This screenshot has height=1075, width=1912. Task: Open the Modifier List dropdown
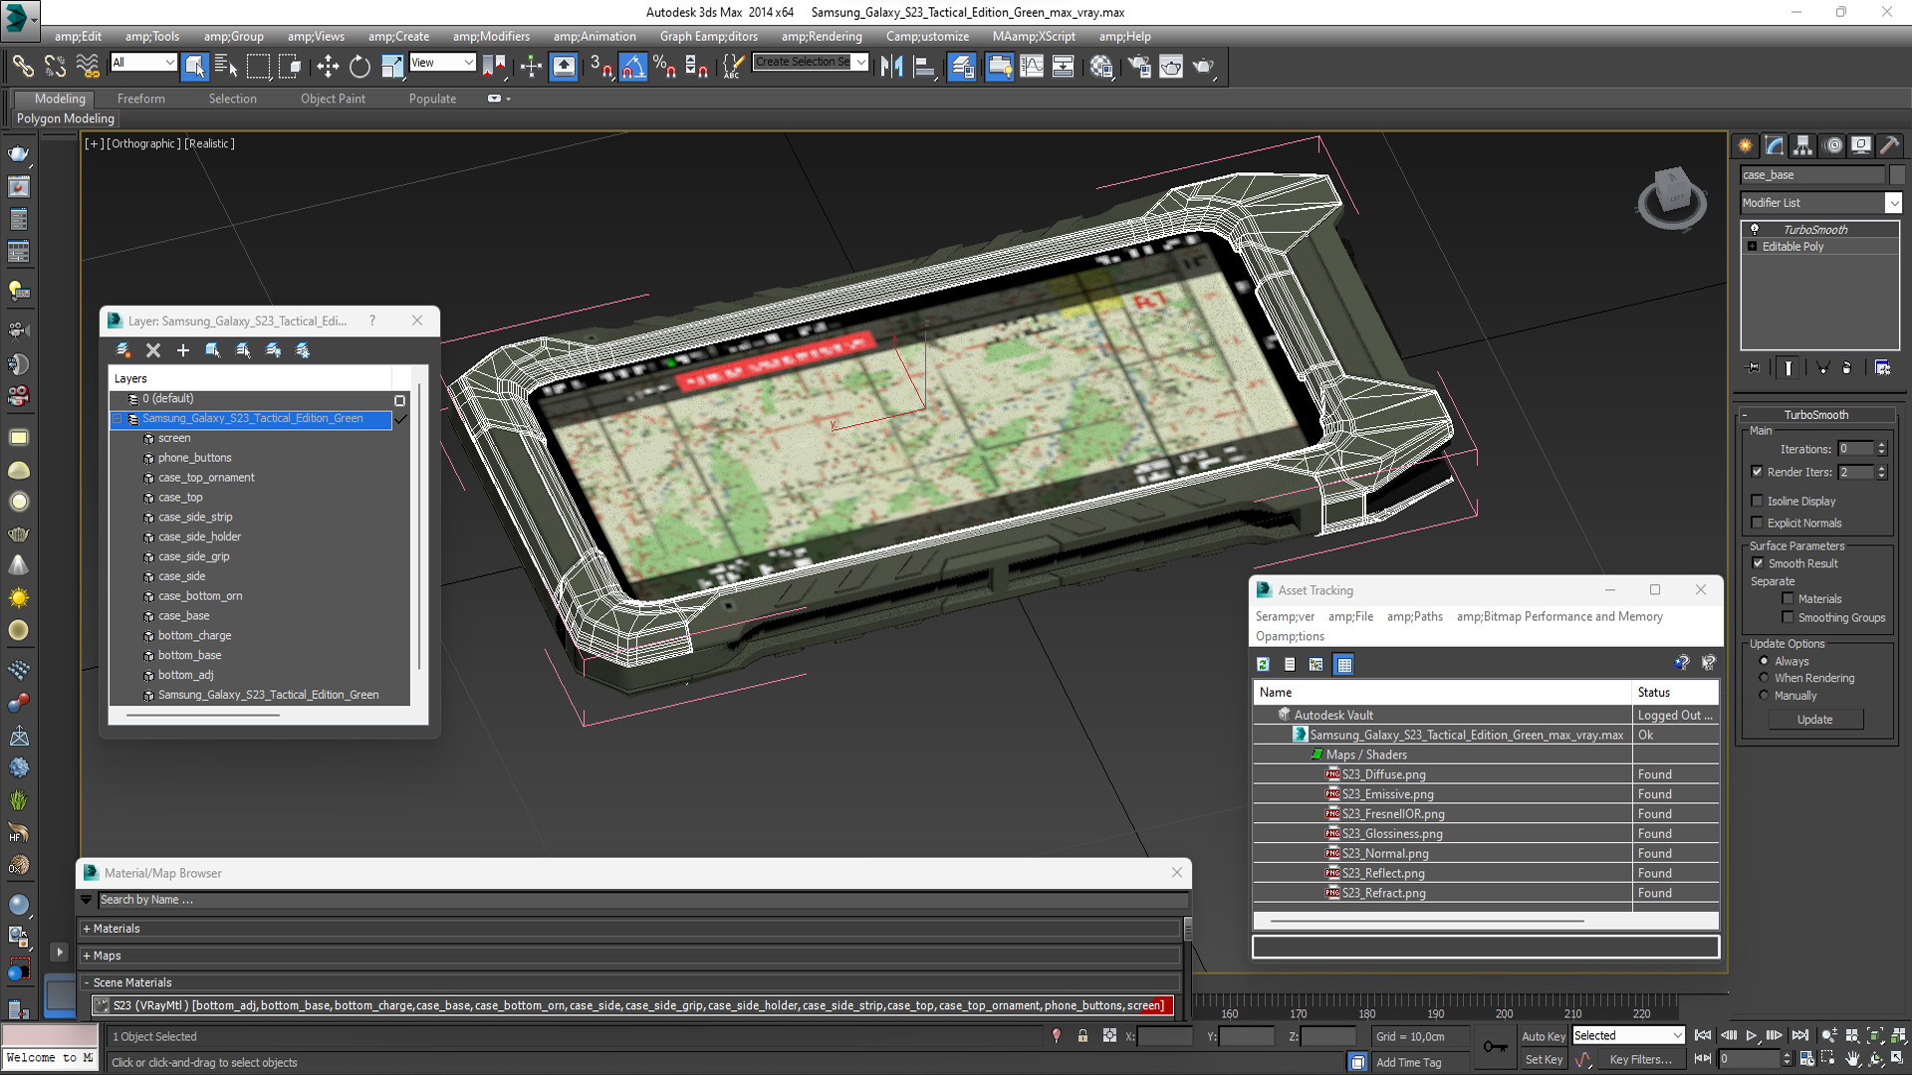1893,203
